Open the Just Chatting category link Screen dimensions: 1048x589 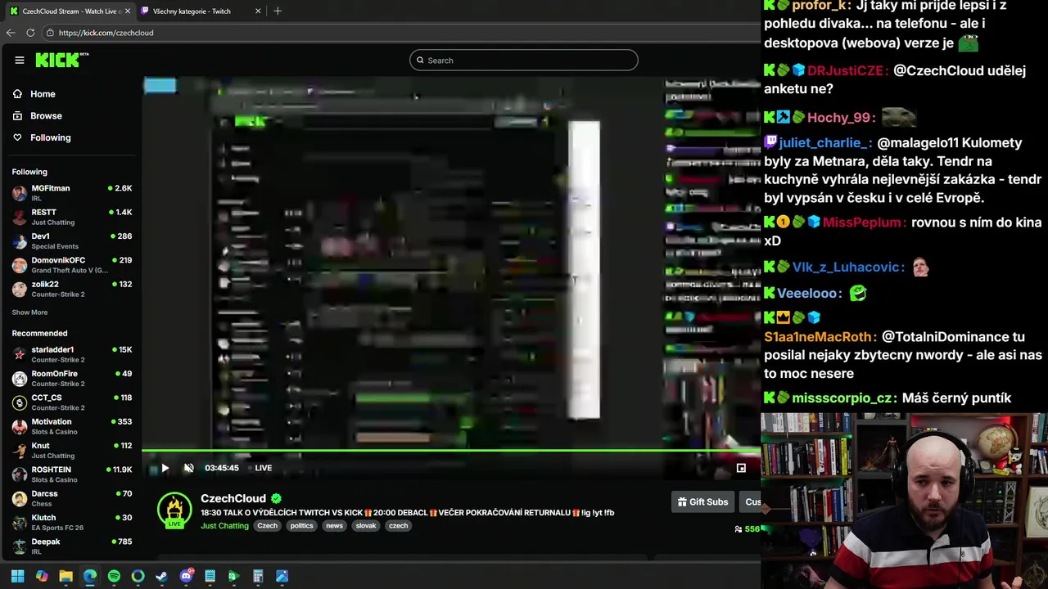click(x=224, y=526)
